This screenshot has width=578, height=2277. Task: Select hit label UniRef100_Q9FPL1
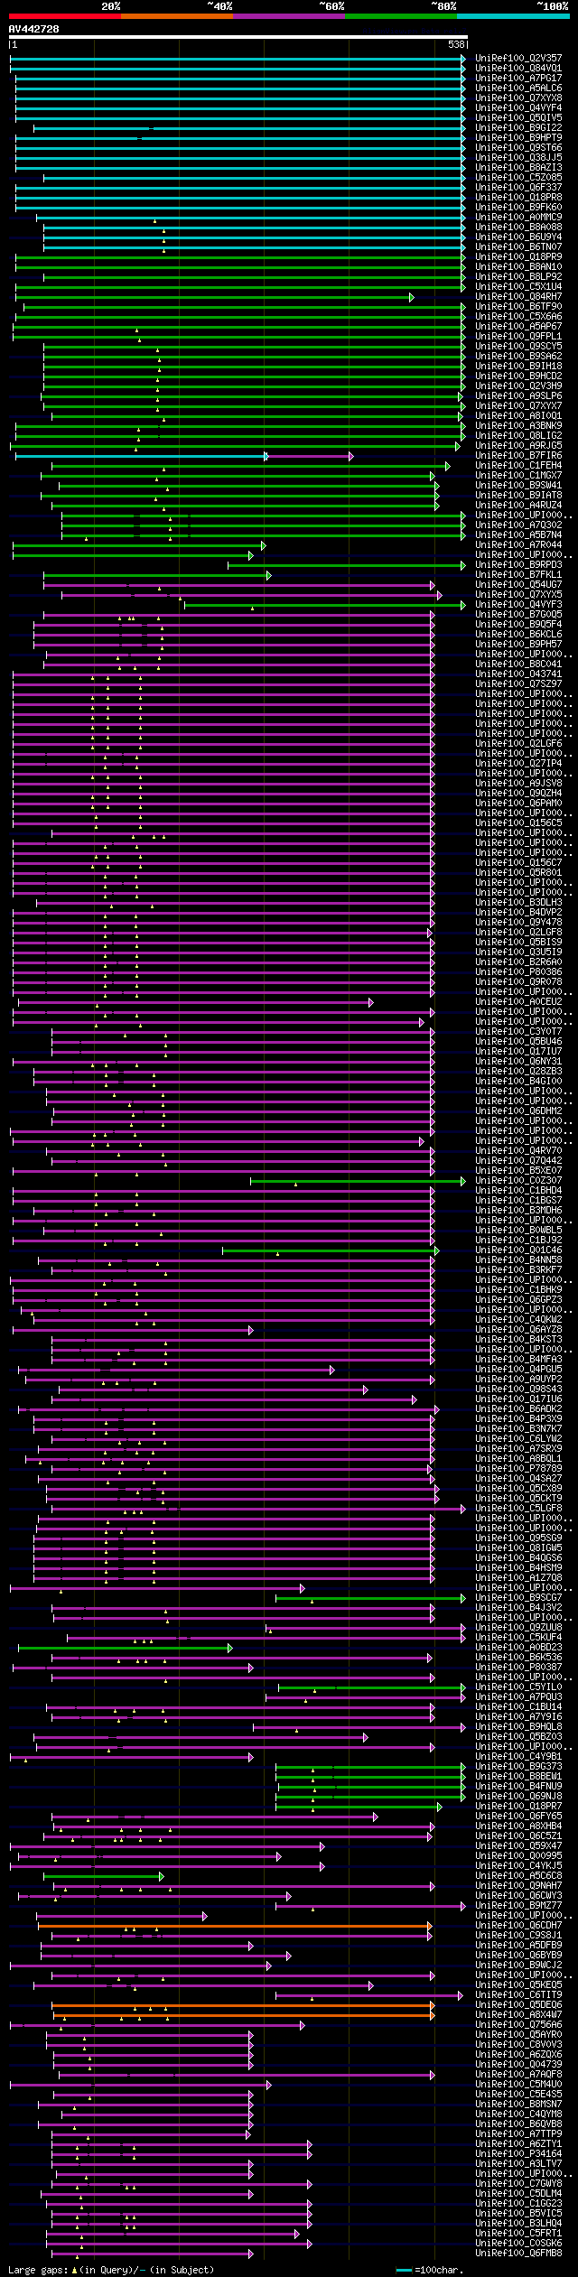(518, 336)
